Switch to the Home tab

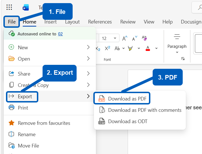30,22
